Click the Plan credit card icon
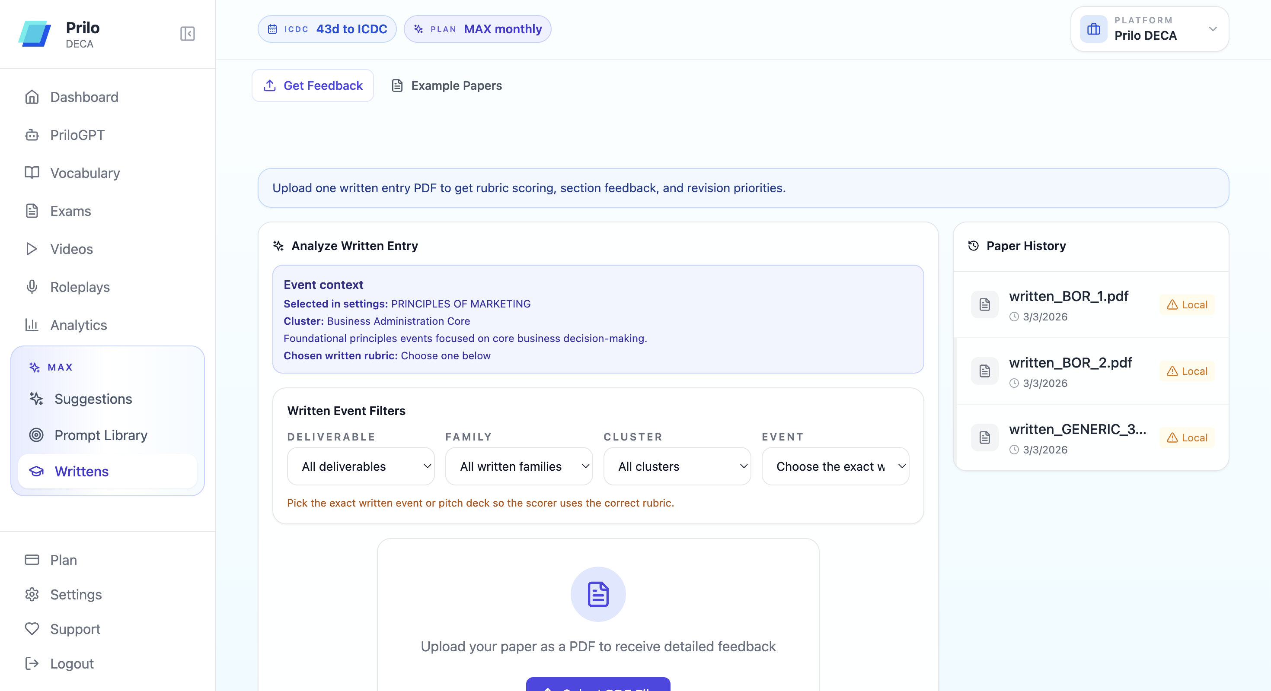 pyautogui.click(x=32, y=560)
